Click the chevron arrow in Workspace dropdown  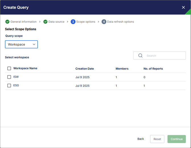point(34,44)
